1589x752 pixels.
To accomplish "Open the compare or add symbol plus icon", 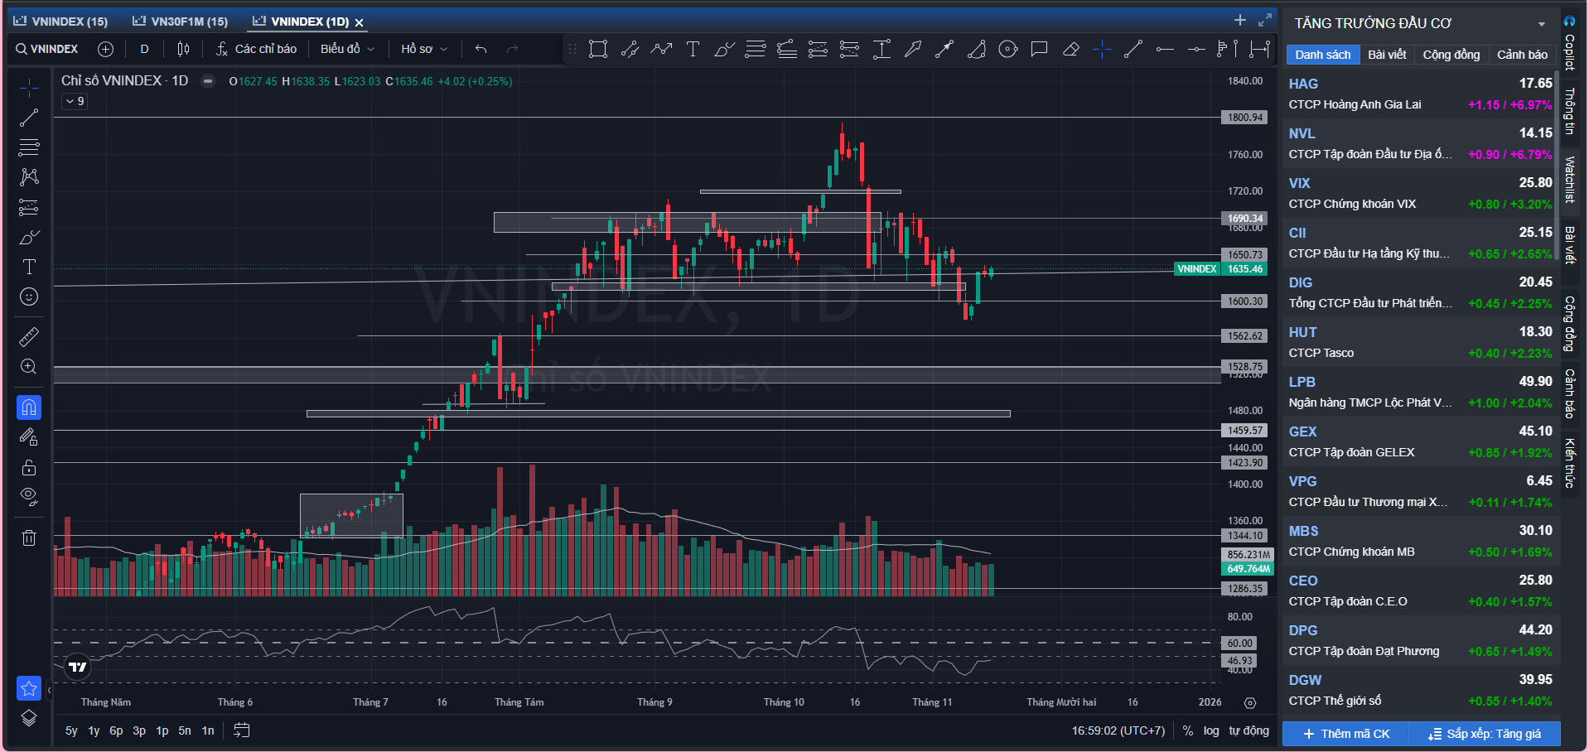I will point(105,49).
